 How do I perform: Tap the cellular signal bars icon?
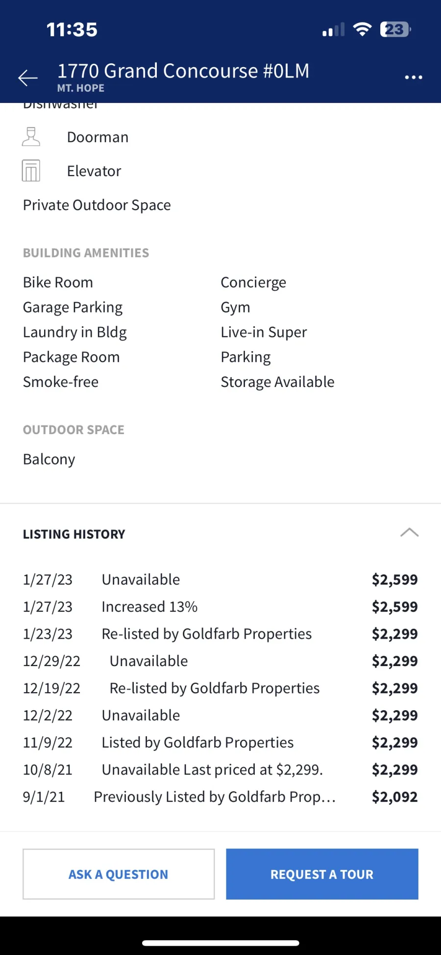333,30
